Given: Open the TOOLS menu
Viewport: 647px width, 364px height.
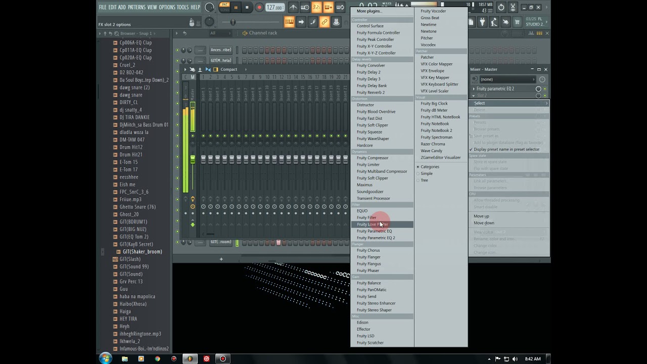Looking at the screenshot, I should pyautogui.click(x=182, y=7).
